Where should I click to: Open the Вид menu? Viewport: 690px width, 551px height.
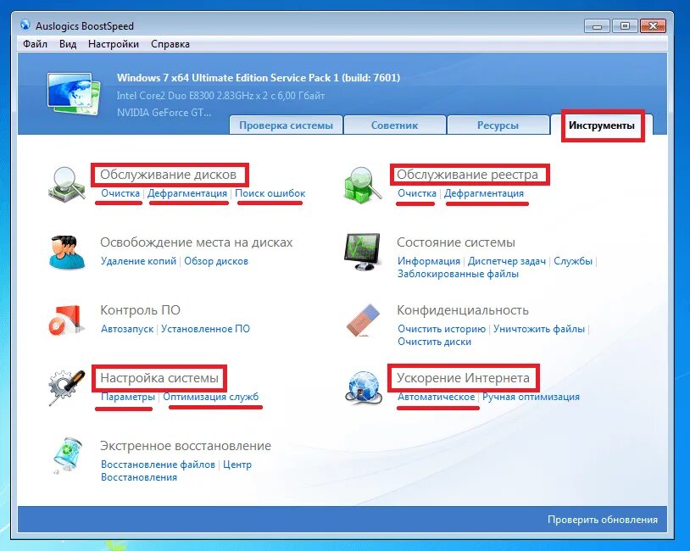tap(68, 44)
